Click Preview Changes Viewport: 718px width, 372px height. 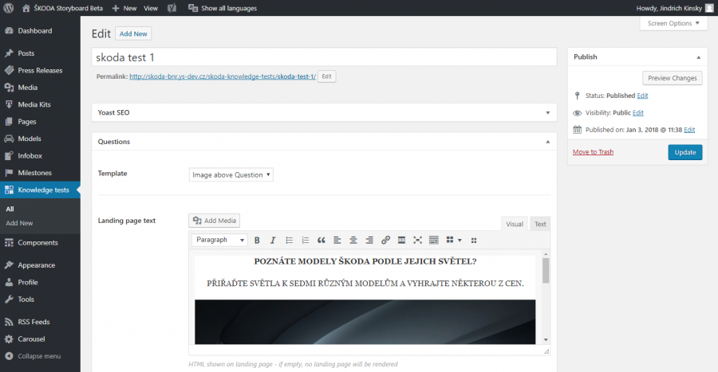[673, 78]
